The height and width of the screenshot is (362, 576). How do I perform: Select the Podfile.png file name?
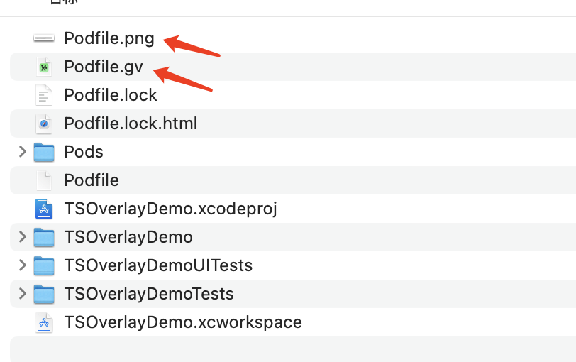click(x=109, y=38)
